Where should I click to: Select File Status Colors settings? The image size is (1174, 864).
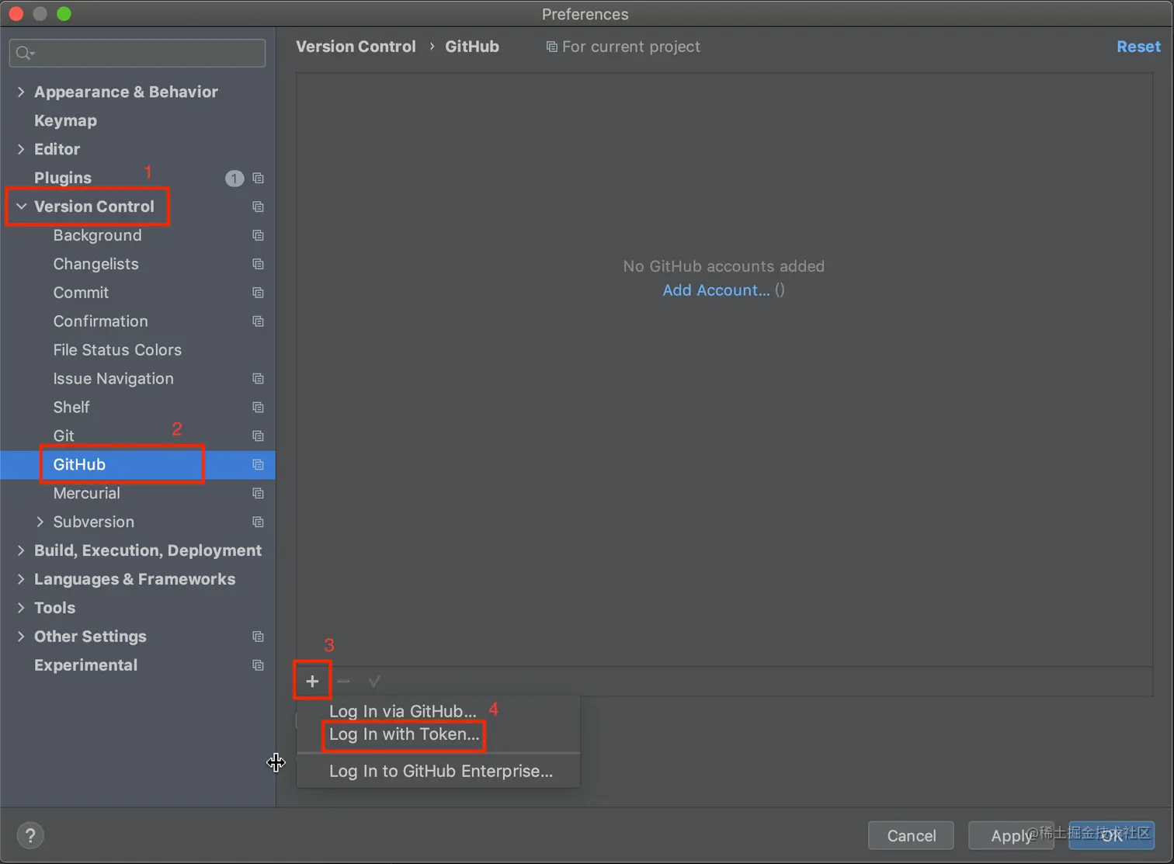coord(117,350)
